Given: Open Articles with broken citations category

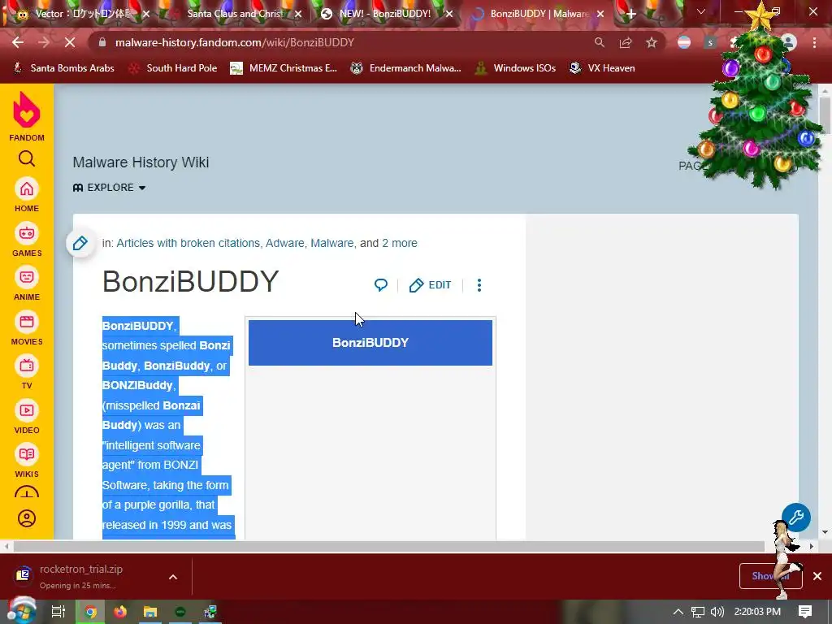Looking at the screenshot, I should pos(188,243).
